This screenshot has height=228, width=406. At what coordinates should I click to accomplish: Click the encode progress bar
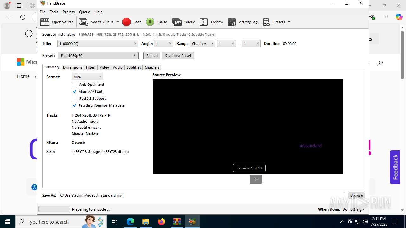(54, 209)
